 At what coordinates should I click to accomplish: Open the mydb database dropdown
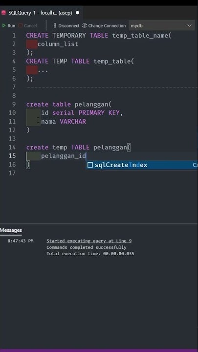(x=162, y=25)
